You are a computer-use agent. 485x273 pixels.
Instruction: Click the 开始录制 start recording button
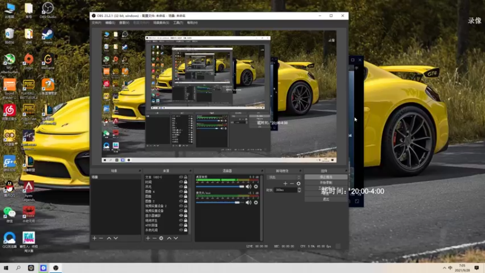coord(326,183)
